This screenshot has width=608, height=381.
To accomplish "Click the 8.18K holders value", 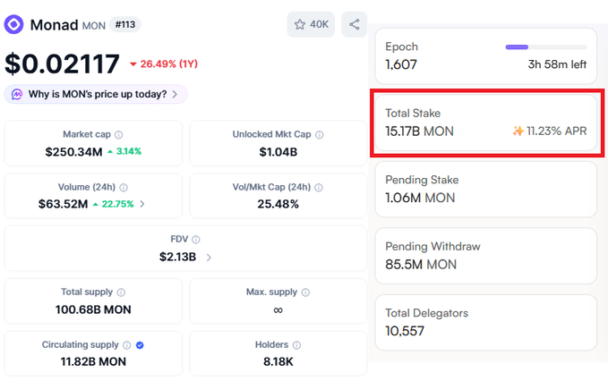I will (x=278, y=361).
